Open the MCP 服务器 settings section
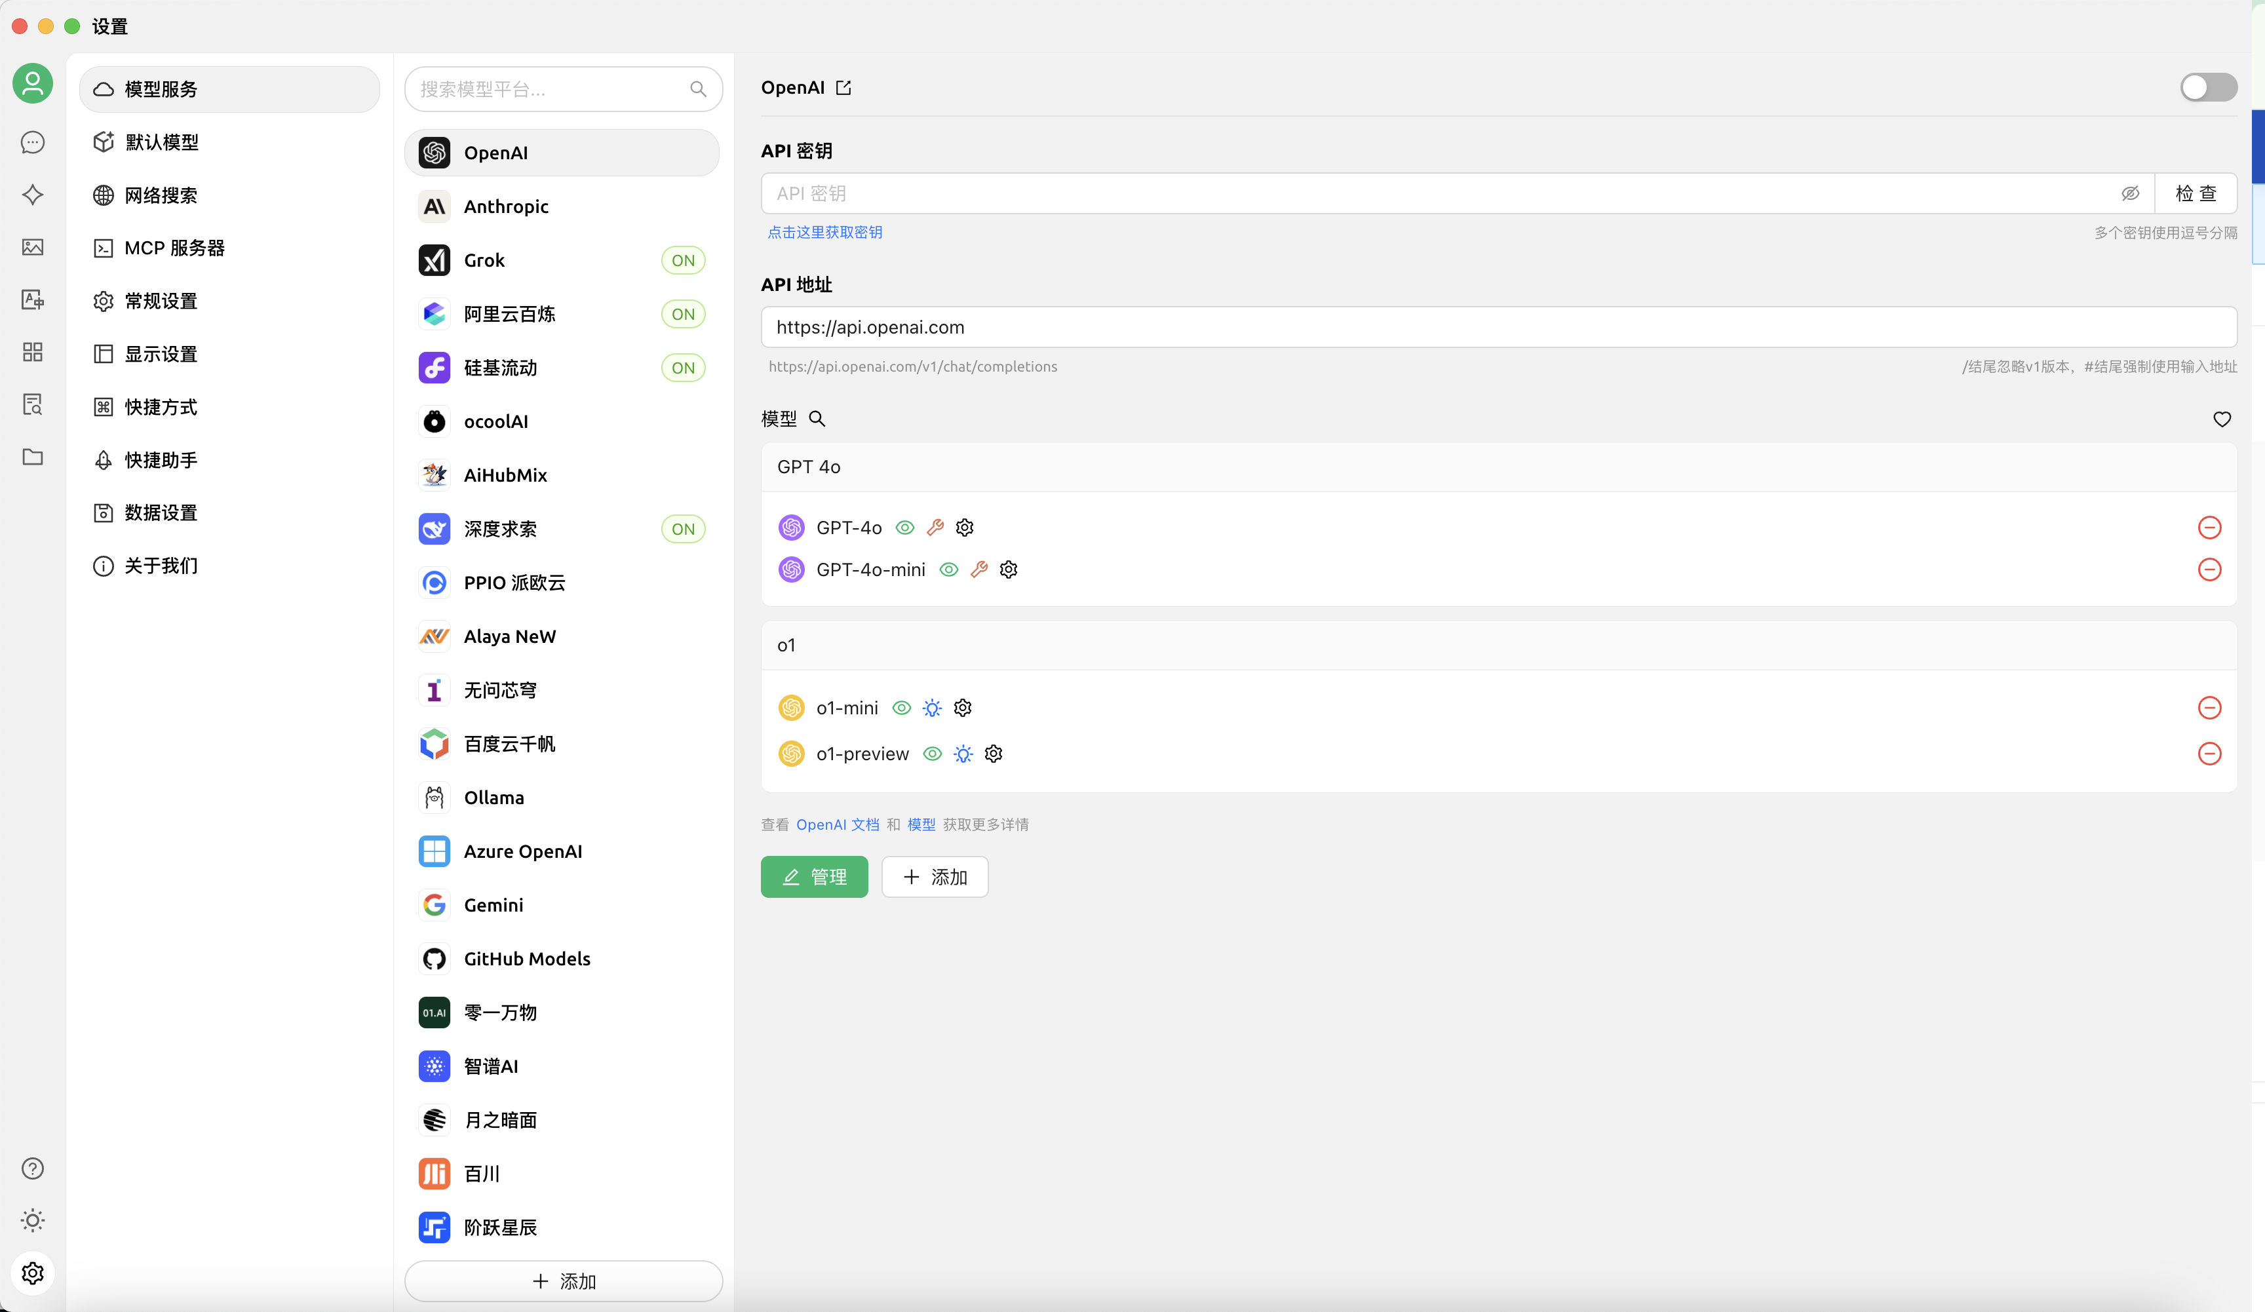The image size is (2265, 1312). click(x=229, y=248)
